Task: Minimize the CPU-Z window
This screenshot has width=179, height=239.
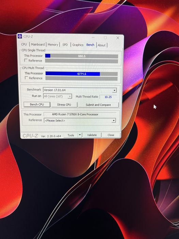Action: pyautogui.click(x=93, y=37)
